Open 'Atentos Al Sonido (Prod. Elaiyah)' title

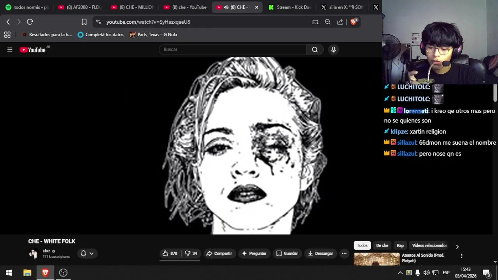point(423,258)
